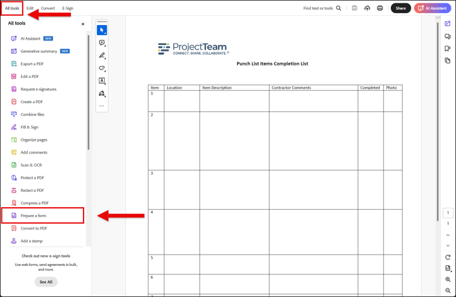The width and height of the screenshot is (456, 297).
Task: Select Edit a PDF tool
Action: 25,76
